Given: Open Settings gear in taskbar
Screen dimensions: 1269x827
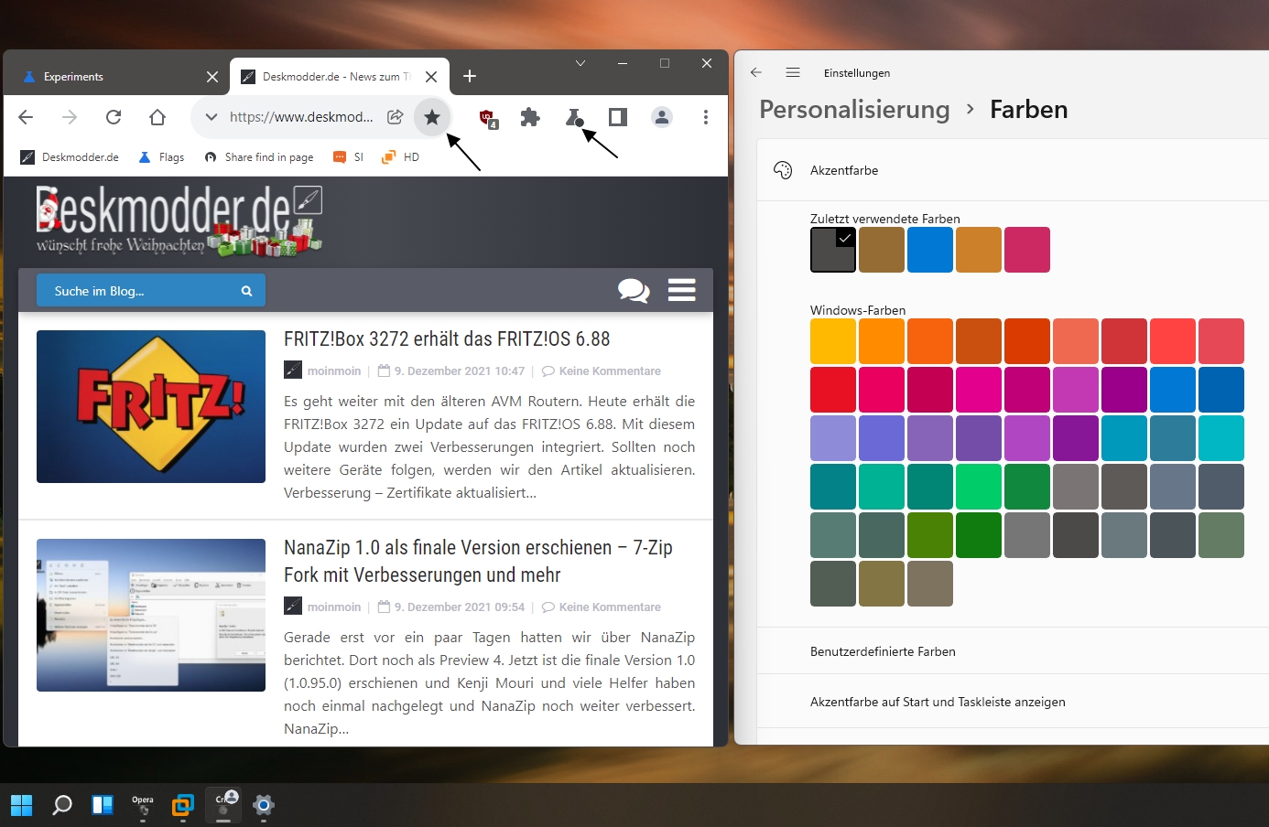Looking at the screenshot, I should (x=264, y=805).
